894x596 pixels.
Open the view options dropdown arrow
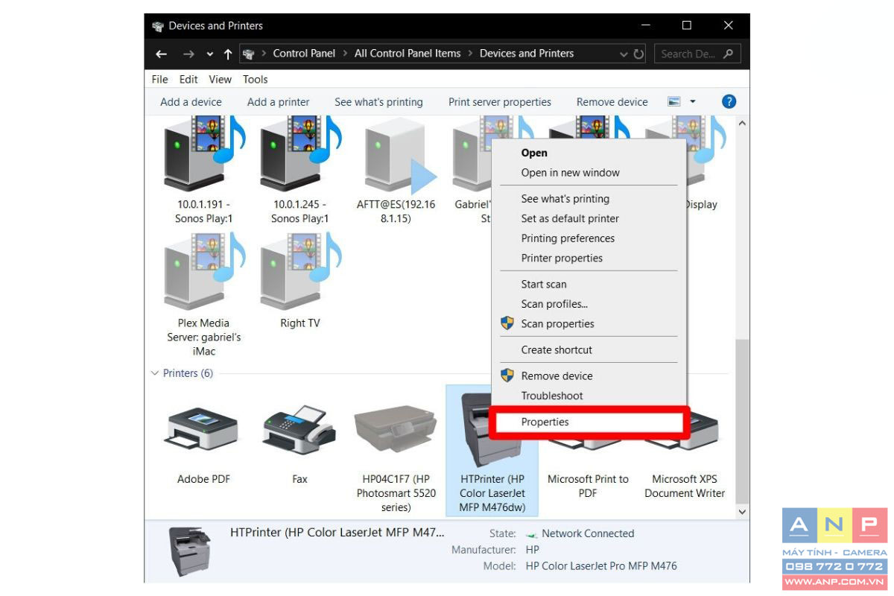693,102
